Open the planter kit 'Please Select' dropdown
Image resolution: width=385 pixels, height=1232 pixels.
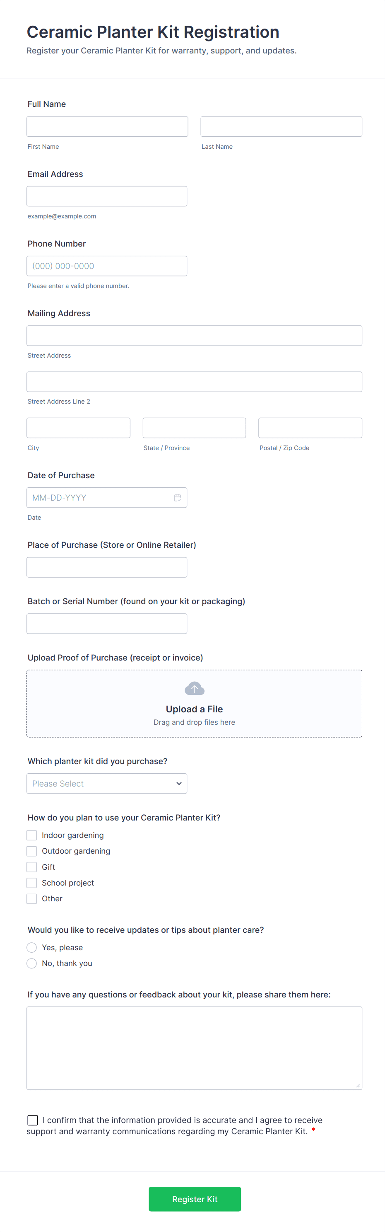click(106, 783)
